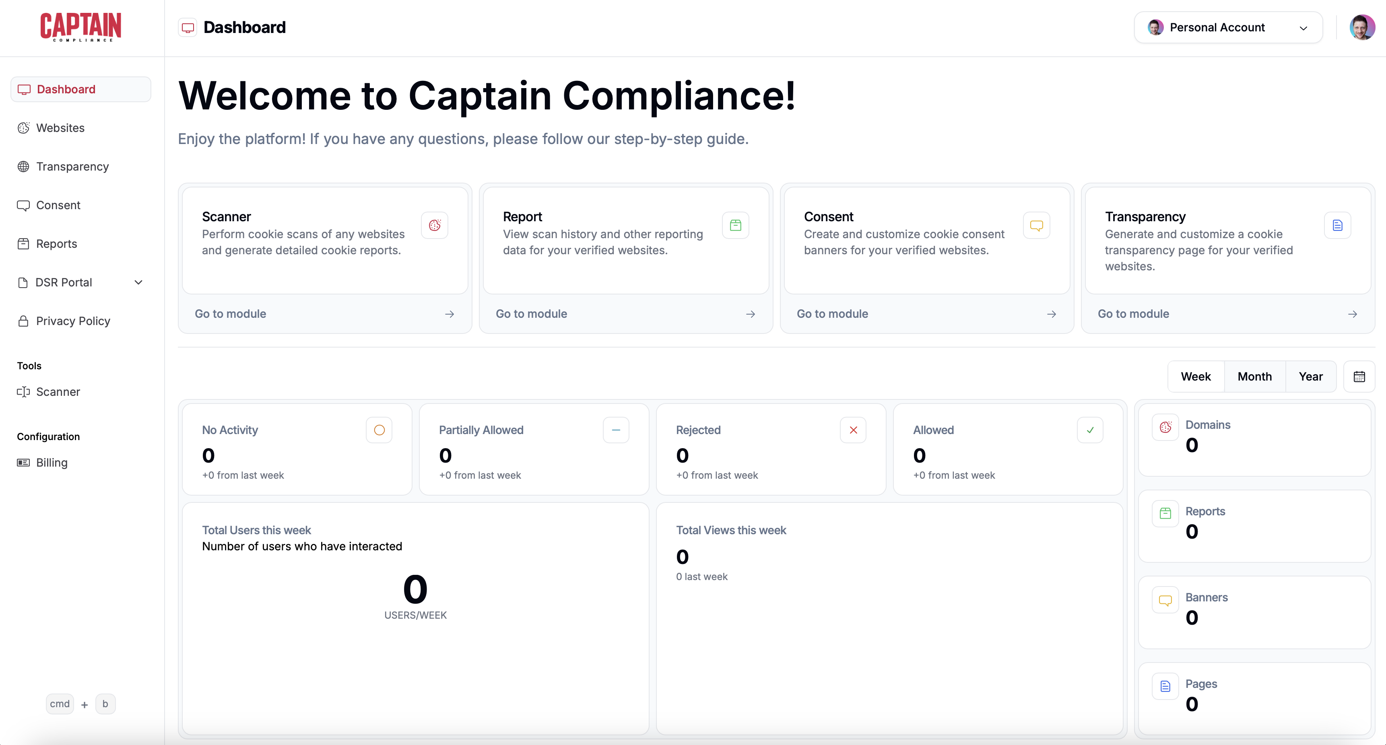Click the No Activity circle icon
This screenshot has width=1386, height=745.
click(379, 430)
